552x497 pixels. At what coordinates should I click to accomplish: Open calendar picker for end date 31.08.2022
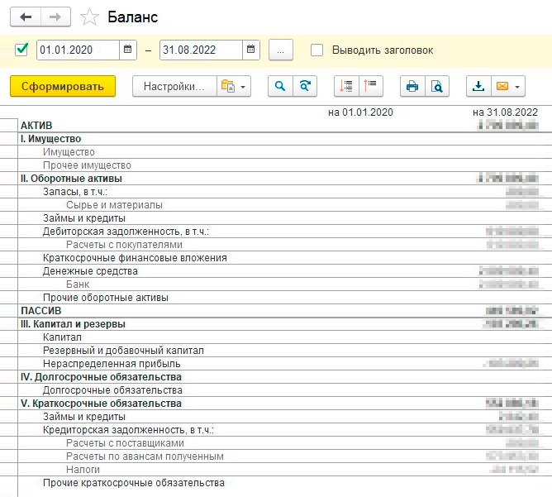[251, 50]
